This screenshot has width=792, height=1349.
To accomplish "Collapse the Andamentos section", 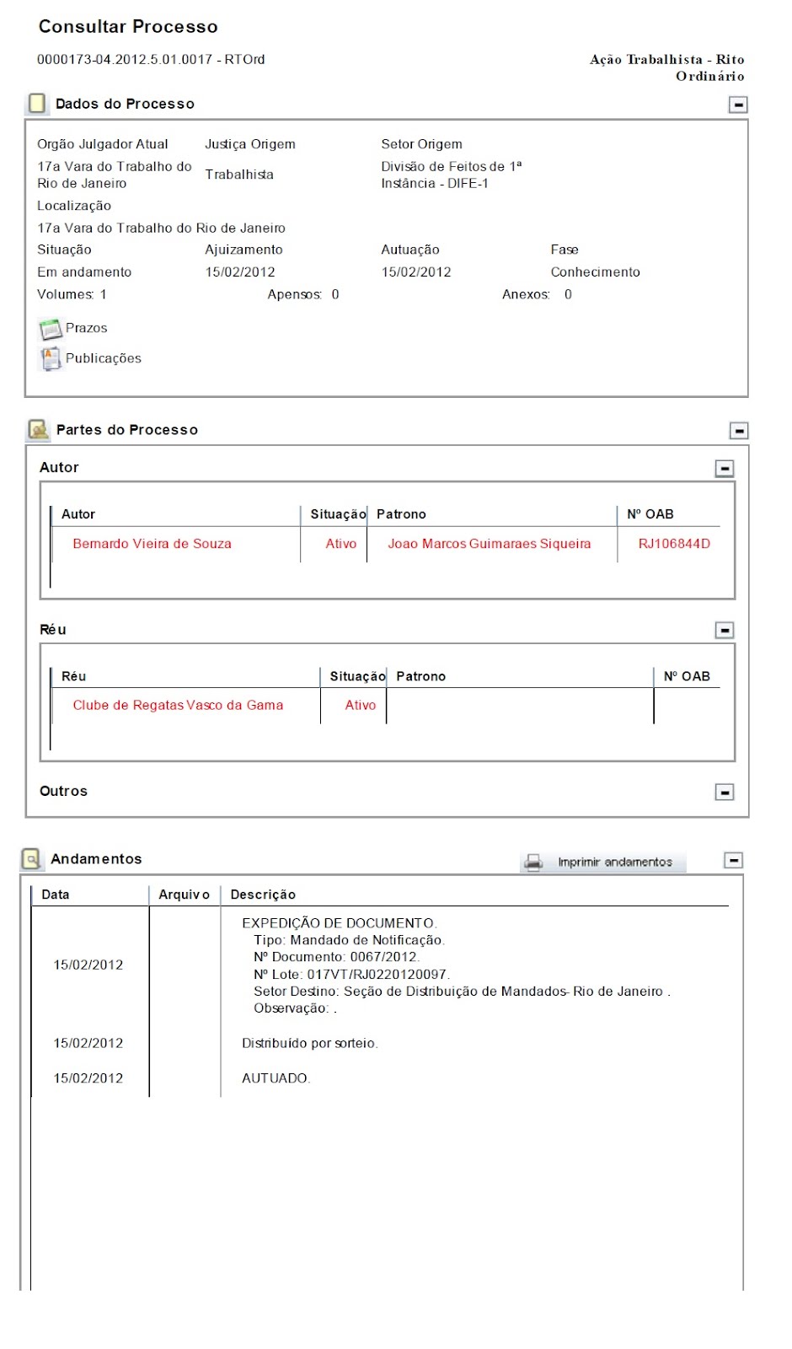I will [733, 860].
